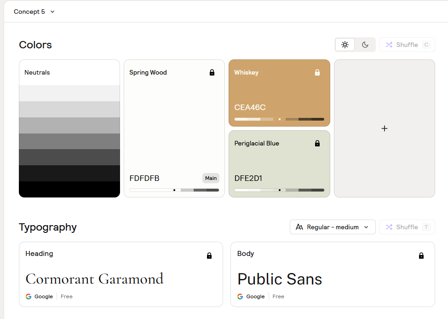Image resolution: width=448 pixels, height=319 pixels.
Task: Click the Public Sans font preview
Action: [x=280, y=279]
